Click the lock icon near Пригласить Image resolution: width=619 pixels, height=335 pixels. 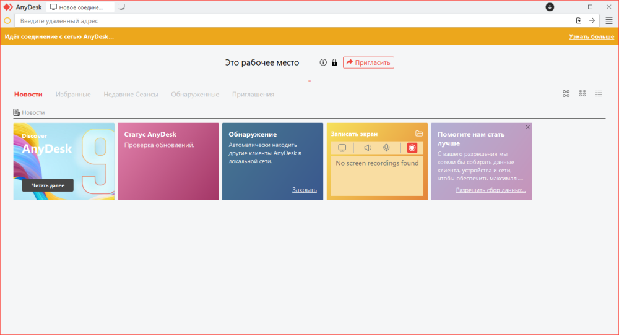coord(334,62)
